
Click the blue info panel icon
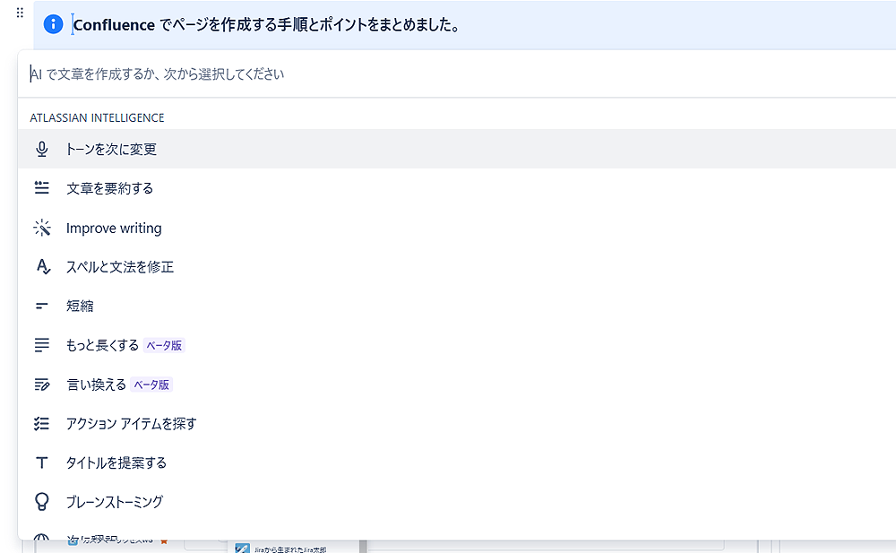53,24
